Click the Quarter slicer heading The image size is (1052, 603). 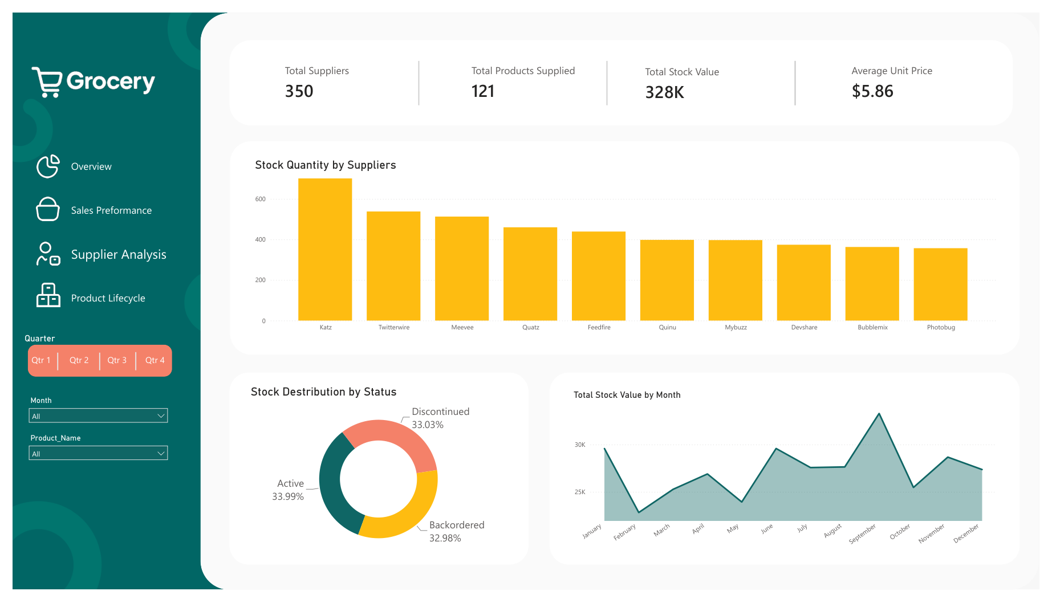(40, 339)
